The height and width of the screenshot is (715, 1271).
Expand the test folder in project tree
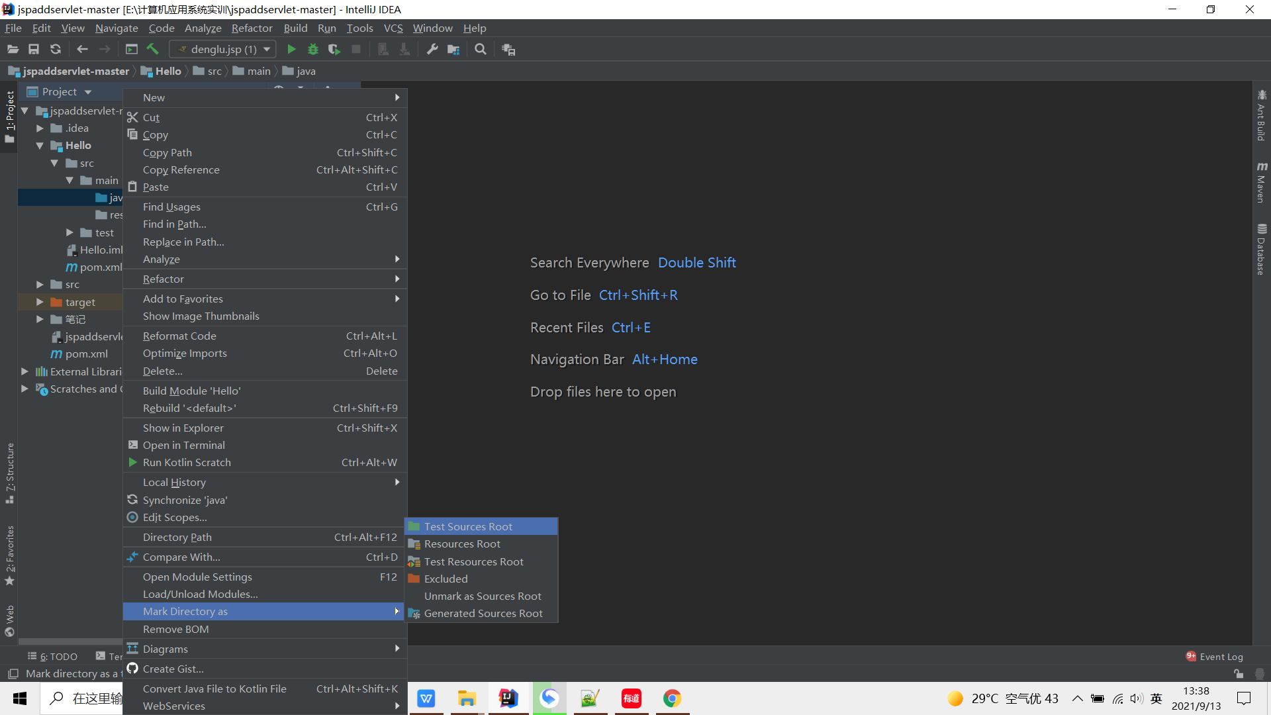click(x=70, y=232)
